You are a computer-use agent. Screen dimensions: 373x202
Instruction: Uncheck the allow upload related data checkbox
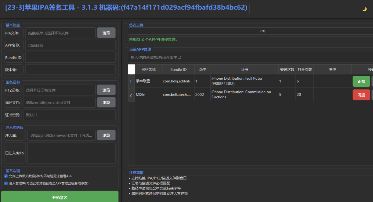click(6, 176)
